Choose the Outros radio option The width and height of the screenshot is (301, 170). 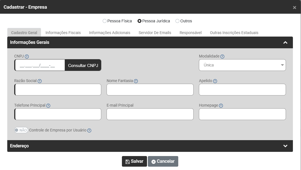click(177, 21)
